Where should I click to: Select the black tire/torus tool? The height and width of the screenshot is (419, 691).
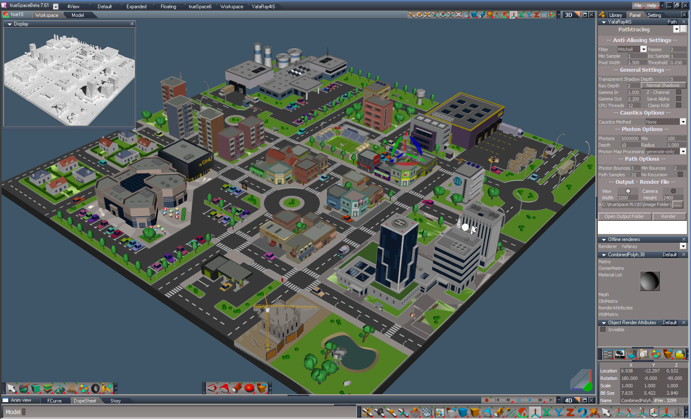(96, 388)
